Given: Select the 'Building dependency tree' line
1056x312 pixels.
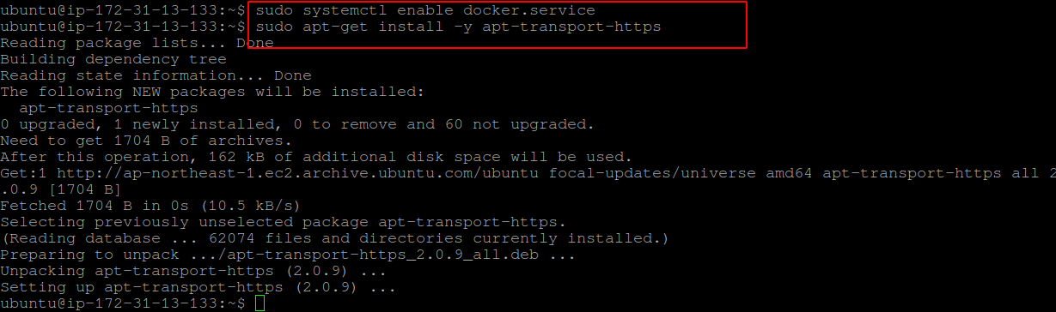Looking at the screenshot, I should (x=113, y=59).
